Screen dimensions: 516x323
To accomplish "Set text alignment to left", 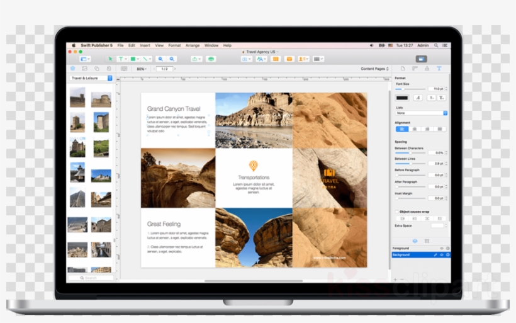I will pos(402,129).
